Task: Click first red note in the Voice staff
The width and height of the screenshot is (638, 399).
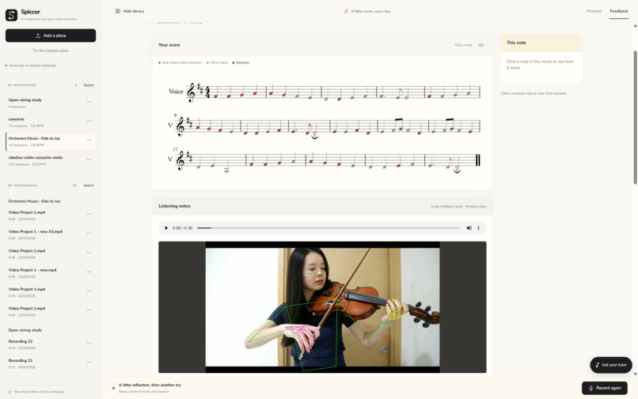Action: [x=216, y=97]
